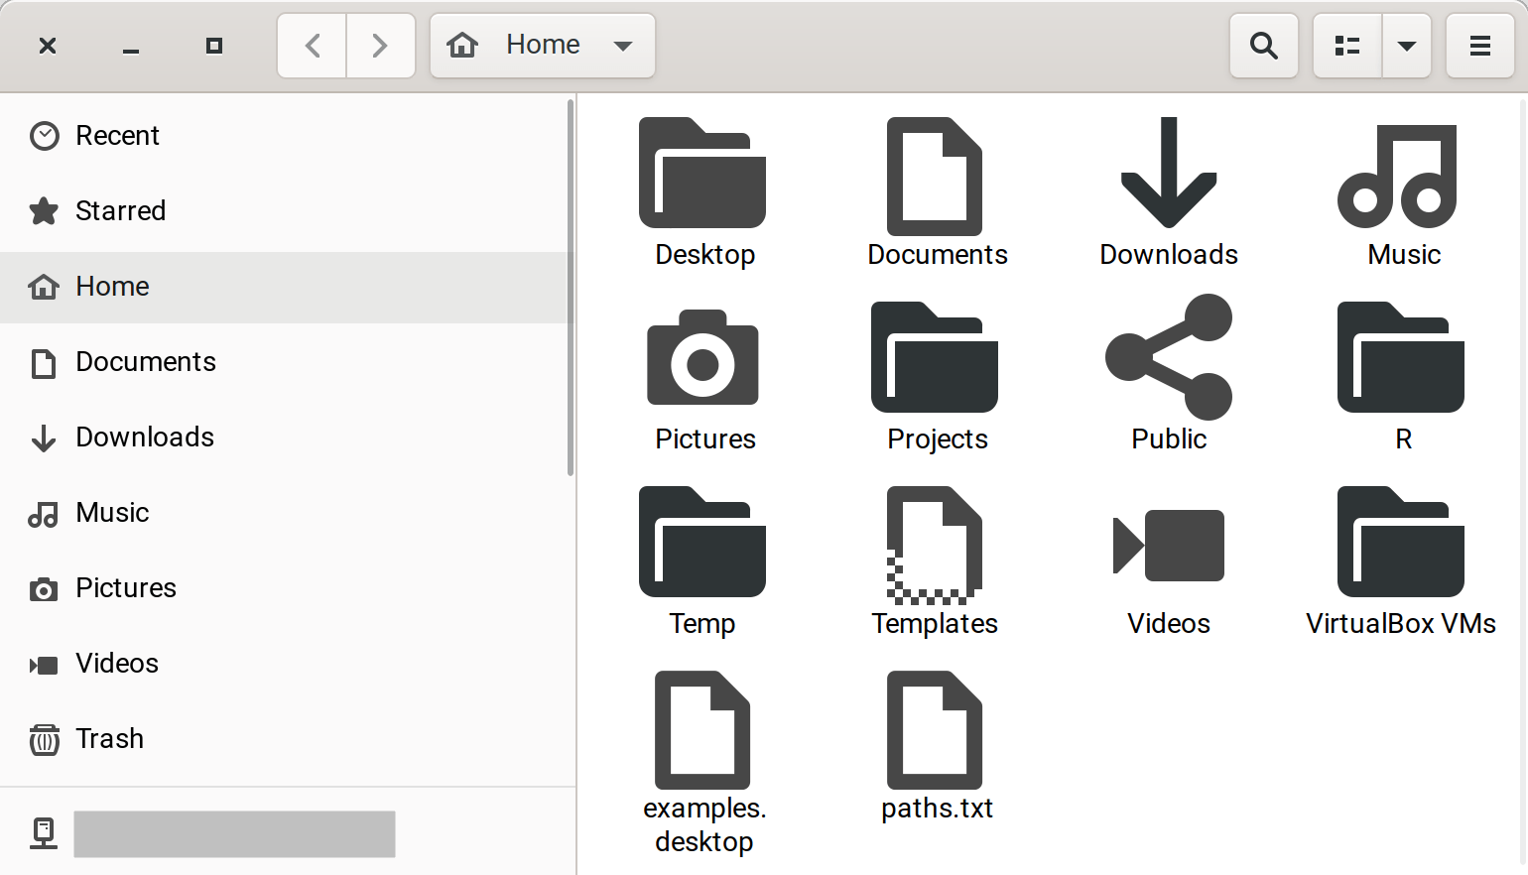Switch to list view using the toolbar icon
1528x875 pixels.
[x=1346, y=45]
